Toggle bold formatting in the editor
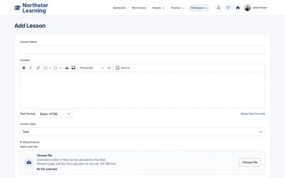Image resolution: width=285 pixels, height=178 pixels. 24,68
